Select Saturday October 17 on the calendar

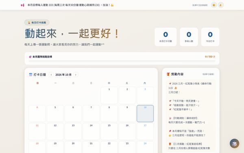(145, 132)
